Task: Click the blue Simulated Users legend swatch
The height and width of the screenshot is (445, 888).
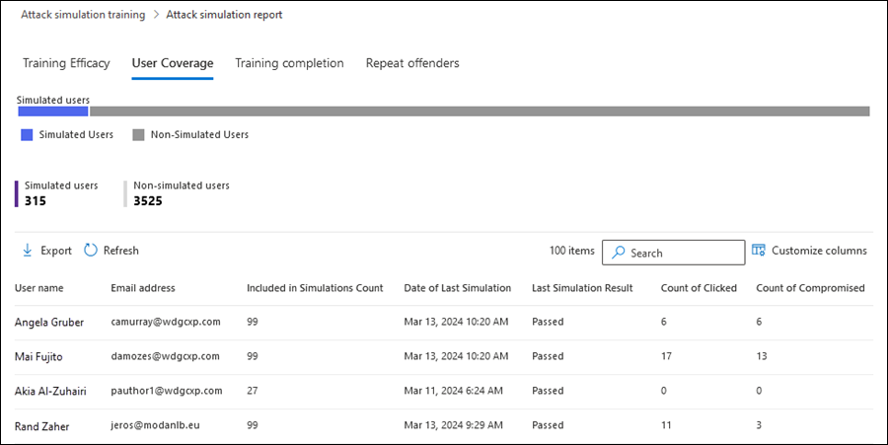Action: coord(27,134)
